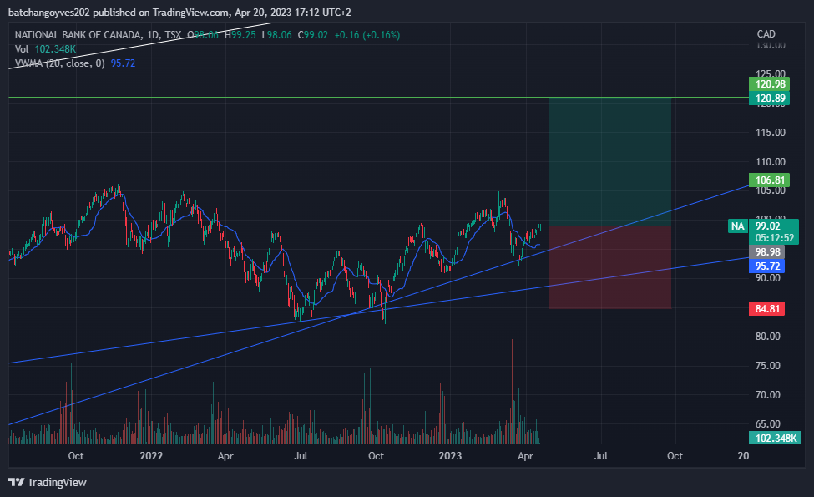
Task: Click the 75.00 price scale value
Action: [x=768, y=366]
